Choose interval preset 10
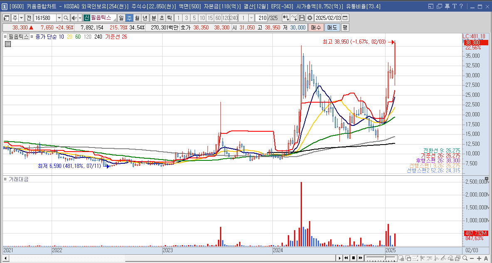This screenshot has height=263, width=492. [x=203, y=18]
